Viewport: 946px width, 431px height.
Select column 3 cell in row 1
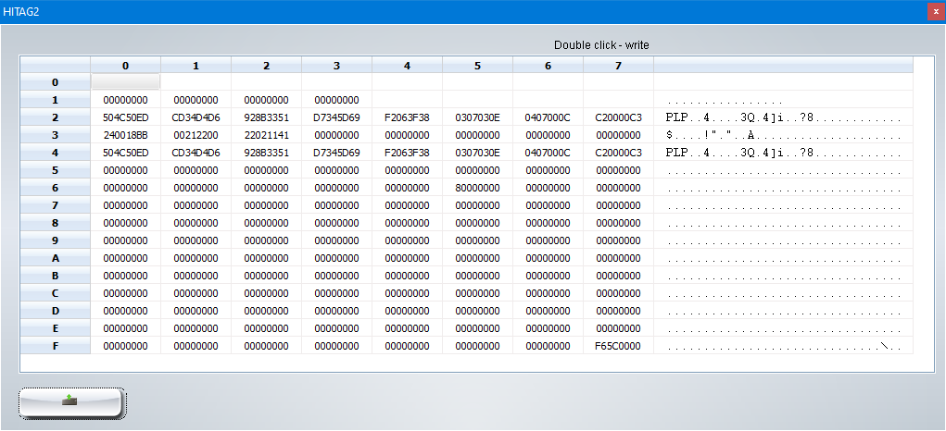coord(336,100)
